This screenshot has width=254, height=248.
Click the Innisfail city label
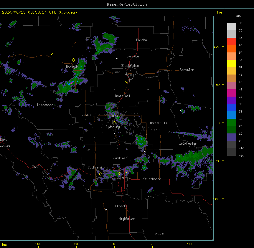[122, 96]
